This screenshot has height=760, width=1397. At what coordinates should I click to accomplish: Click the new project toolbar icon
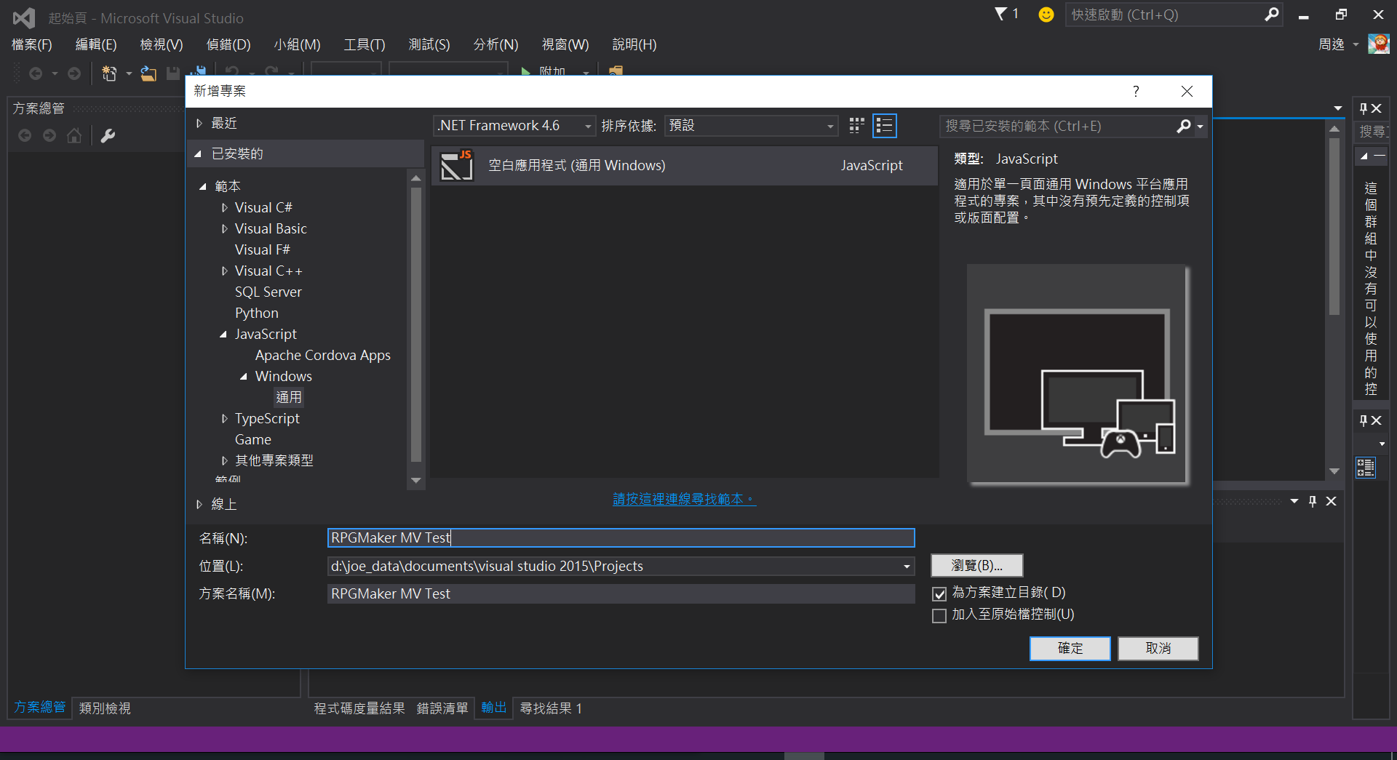[x=109, y=73]
